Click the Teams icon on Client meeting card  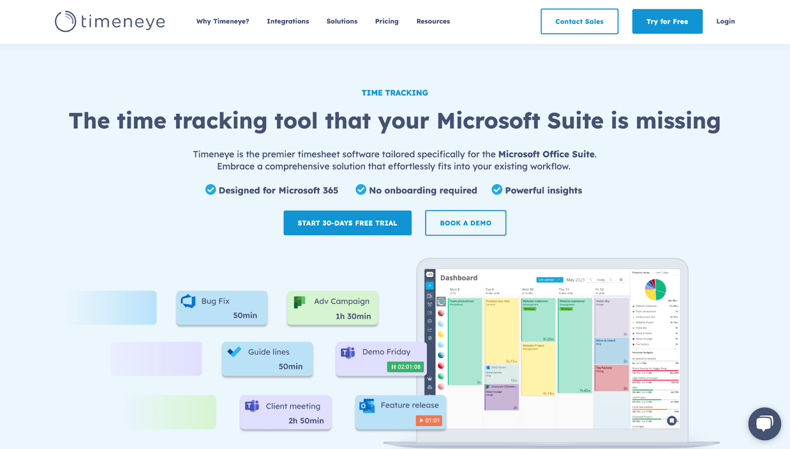click(x=252, y=406)
